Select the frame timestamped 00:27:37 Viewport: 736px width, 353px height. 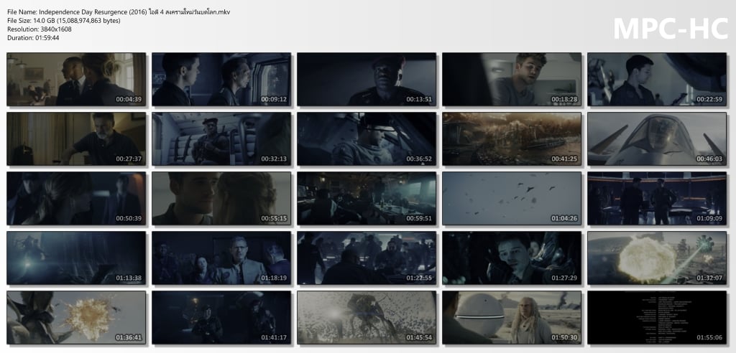coord(76,138)
